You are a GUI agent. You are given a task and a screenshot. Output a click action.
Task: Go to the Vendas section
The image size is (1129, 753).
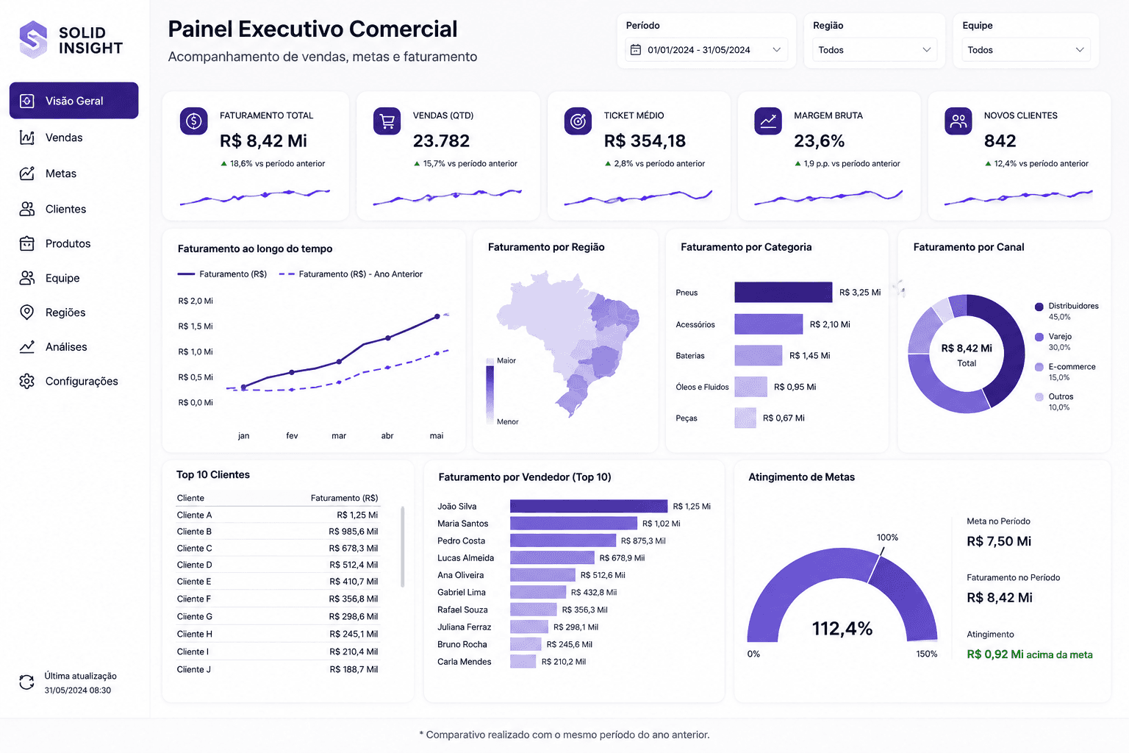pyautogui.click(x=64, y=138)
